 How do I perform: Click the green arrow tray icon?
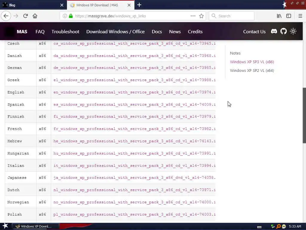(273, 226)
